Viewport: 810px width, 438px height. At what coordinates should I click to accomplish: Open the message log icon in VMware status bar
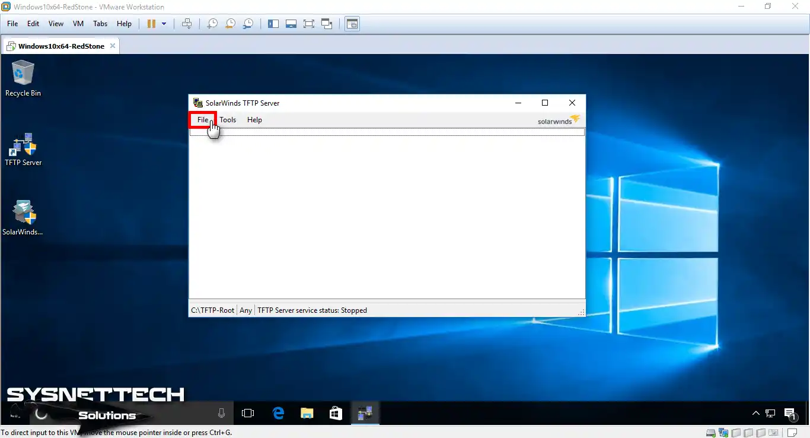click(x=792, y=433)
